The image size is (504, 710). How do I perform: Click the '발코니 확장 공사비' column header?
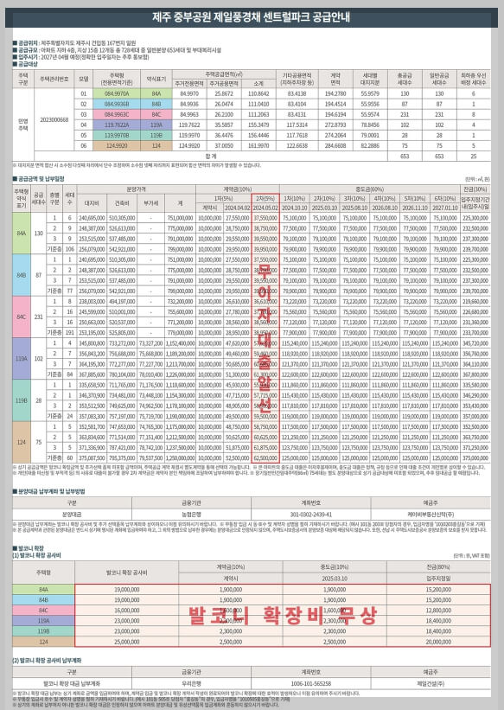pyautogui.click(x=127, y=572)
